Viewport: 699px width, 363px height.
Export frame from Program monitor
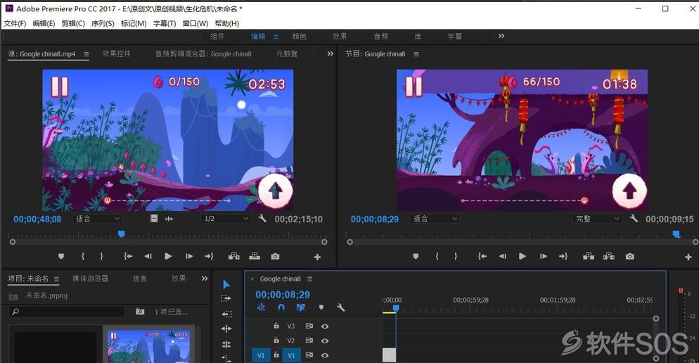pos(629,256)
